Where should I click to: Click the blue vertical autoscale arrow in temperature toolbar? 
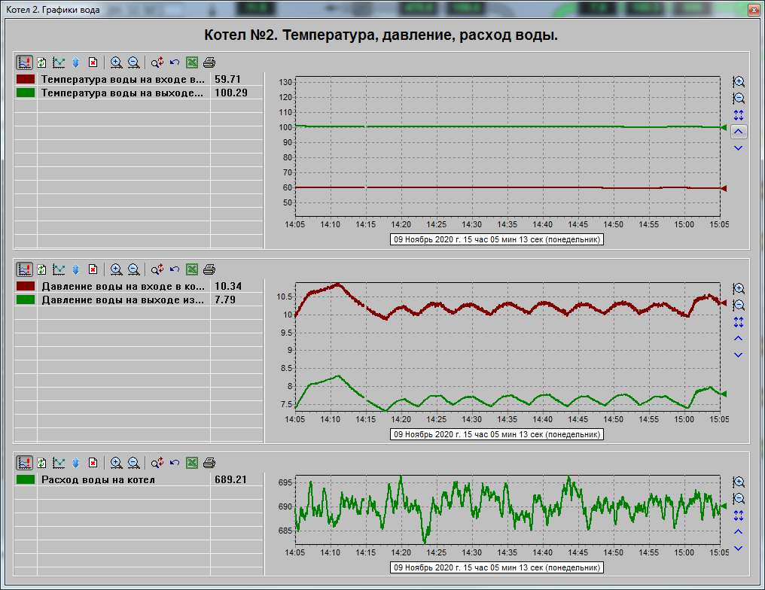coord(75,62)
